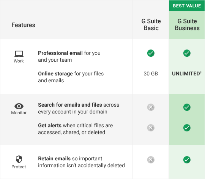Click the Work category label
Image resolution: width=205 pixels, height=179 pixels.
click(19, 61)
